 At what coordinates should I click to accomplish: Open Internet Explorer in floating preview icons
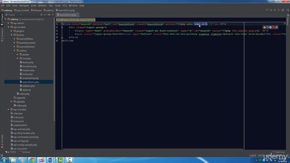pyautogui.click(x=276, y=27)
